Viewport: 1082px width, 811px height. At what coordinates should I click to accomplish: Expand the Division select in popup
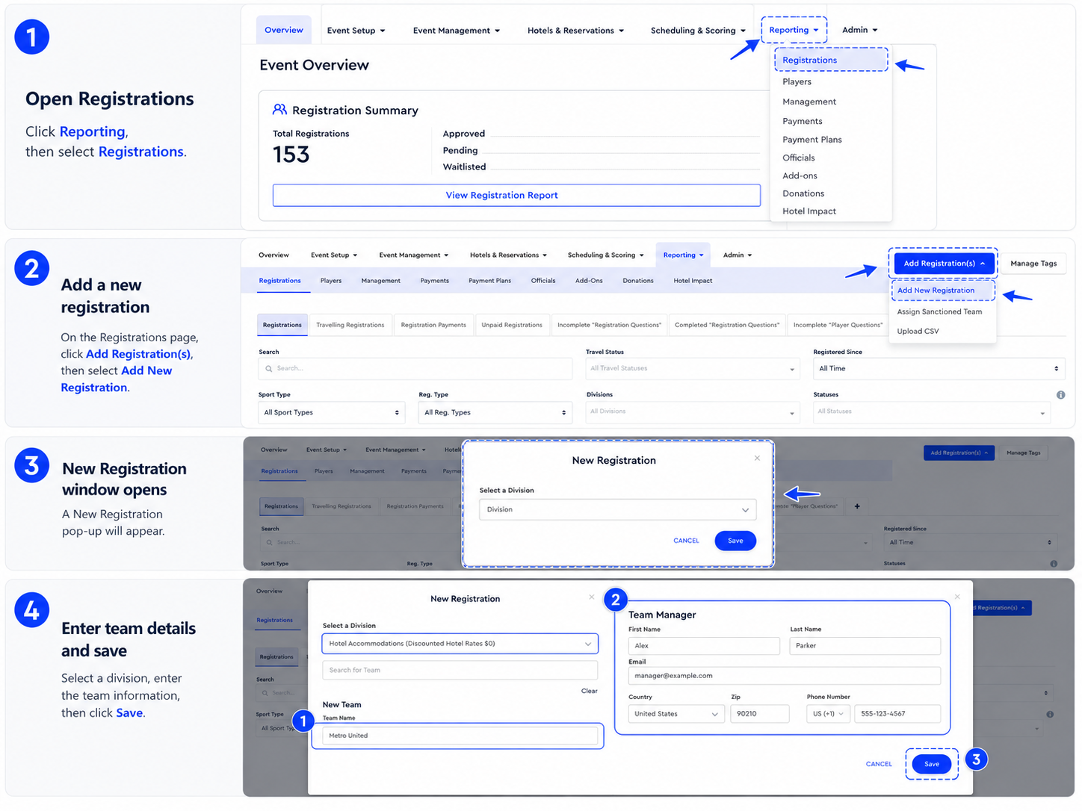pyautogui.click(x=617, y=509)
